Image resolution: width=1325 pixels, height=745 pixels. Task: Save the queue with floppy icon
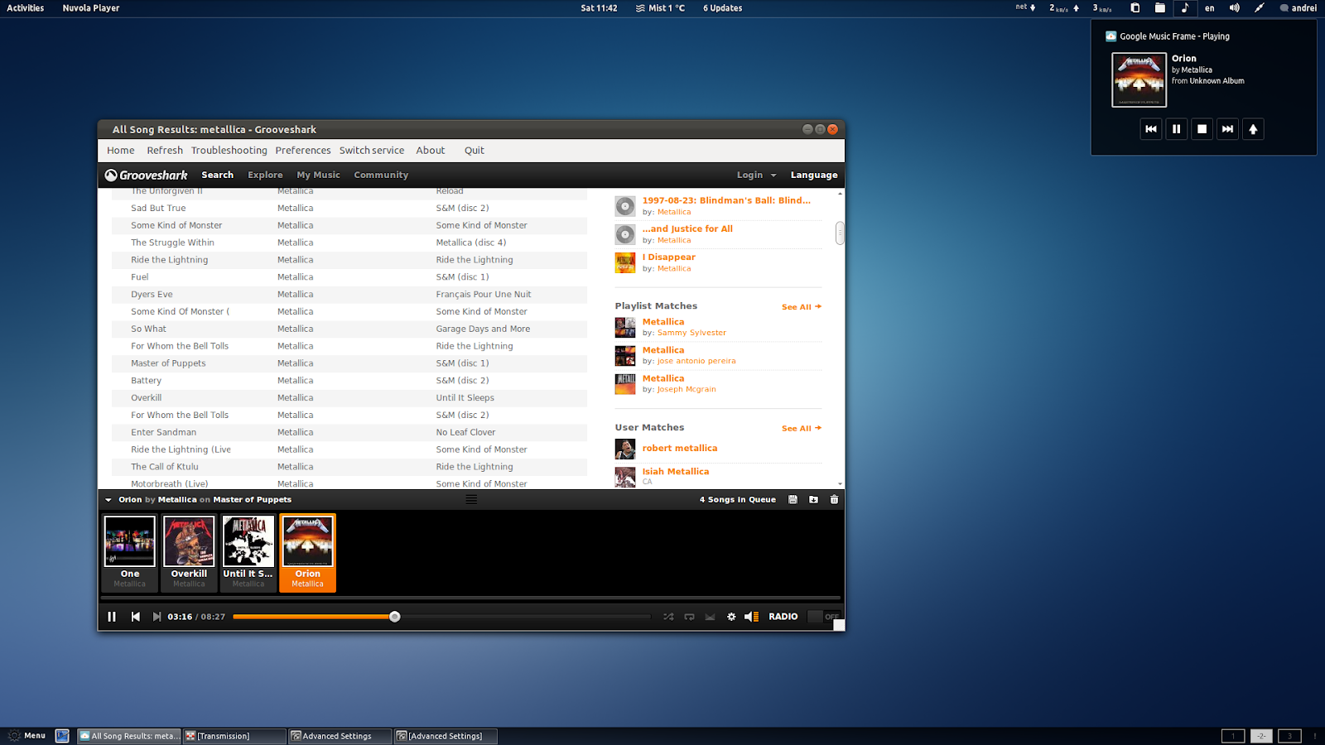coord(793,499)
